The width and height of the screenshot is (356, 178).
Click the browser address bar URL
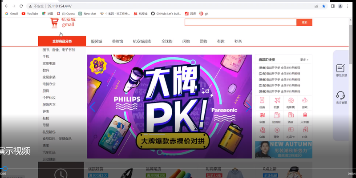(60, 6)
